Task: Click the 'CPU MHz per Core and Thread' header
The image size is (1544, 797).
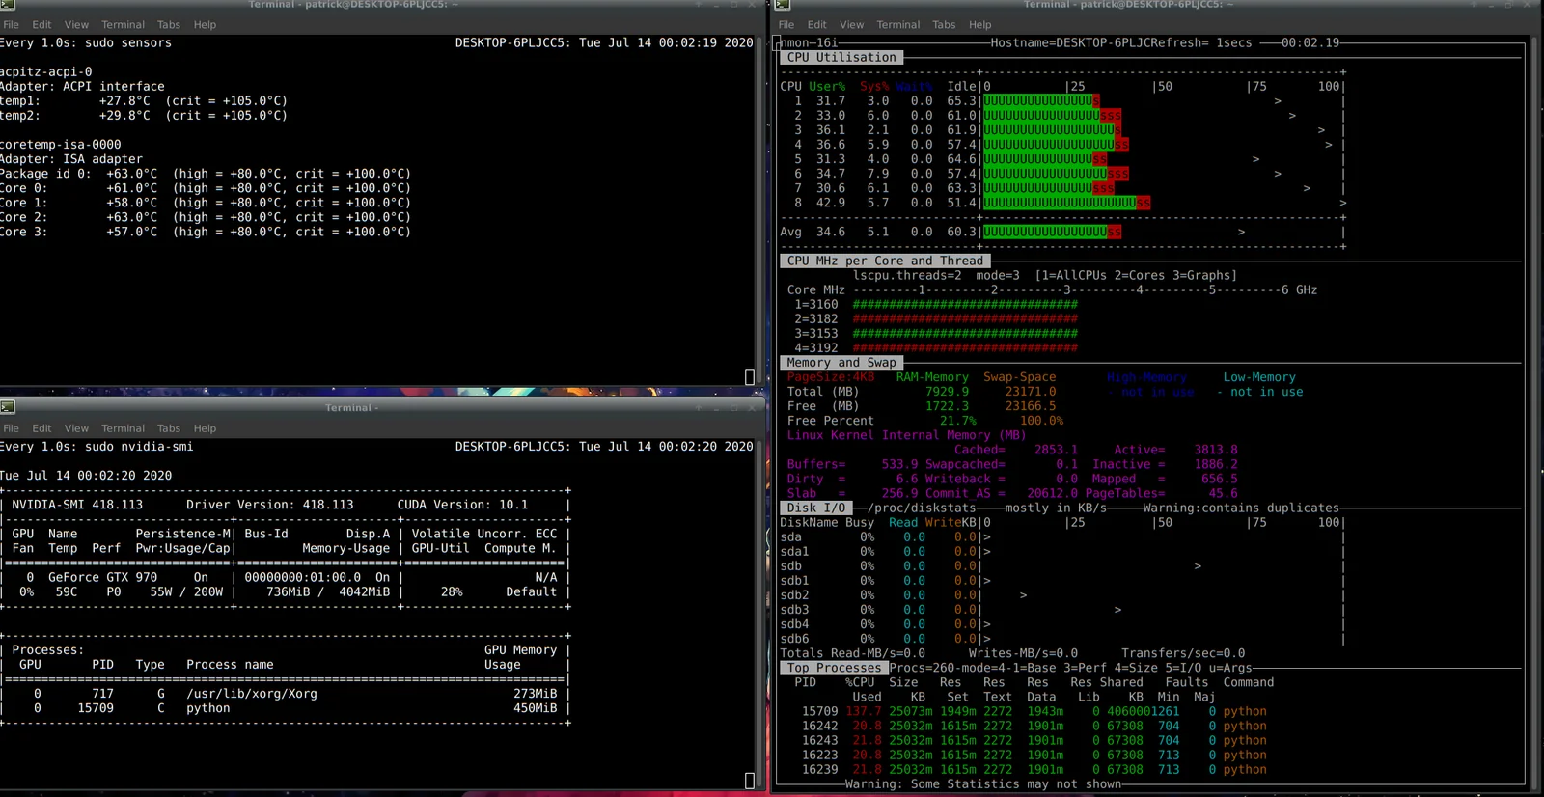Action: tap(885, 261)
